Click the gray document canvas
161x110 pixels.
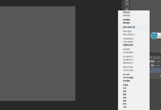click(x=37, y=54)
